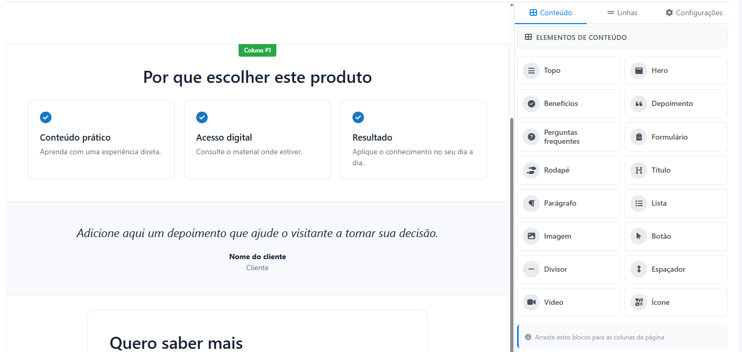Screen dimensions: 742x352
Task: Click text Aplique o conhecimento no seu dia
Action: (x=413, y=157)
